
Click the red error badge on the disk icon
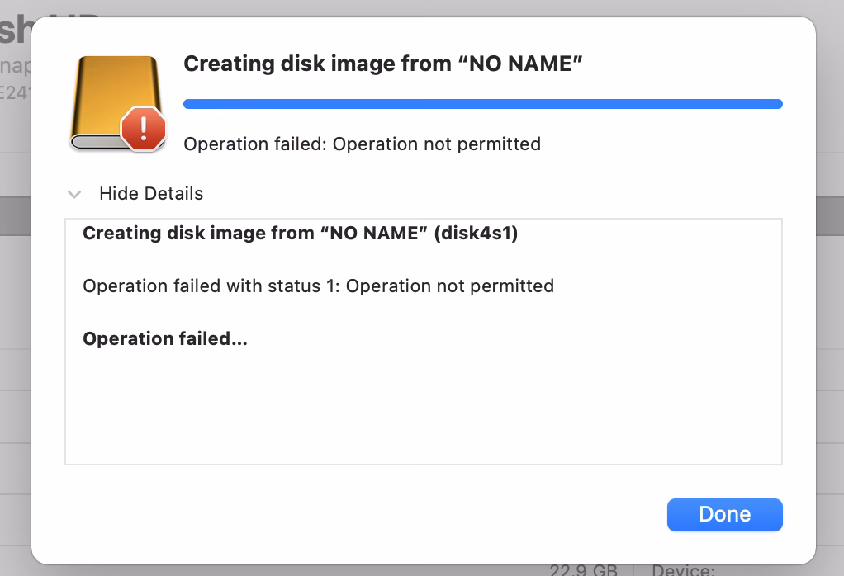point(143,128)
